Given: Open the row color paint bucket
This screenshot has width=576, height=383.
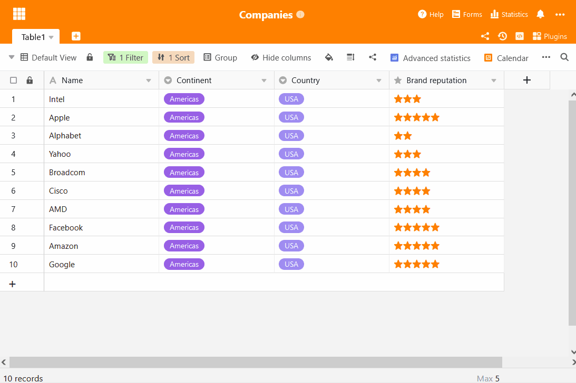Looking at the screenshot, I should (329, 57).
